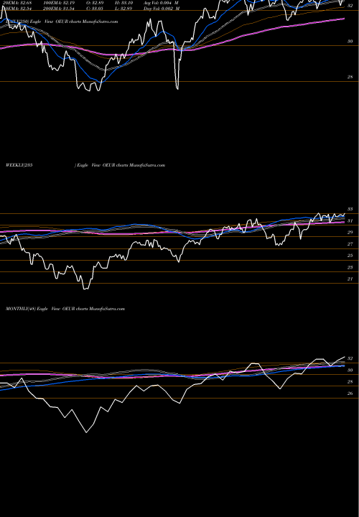Click the 28 price label on monthly chart
The width and height of the screenshot is (359, 517).
point(350,382)
